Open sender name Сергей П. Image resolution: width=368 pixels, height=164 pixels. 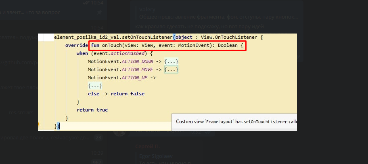tap(147, 147)
